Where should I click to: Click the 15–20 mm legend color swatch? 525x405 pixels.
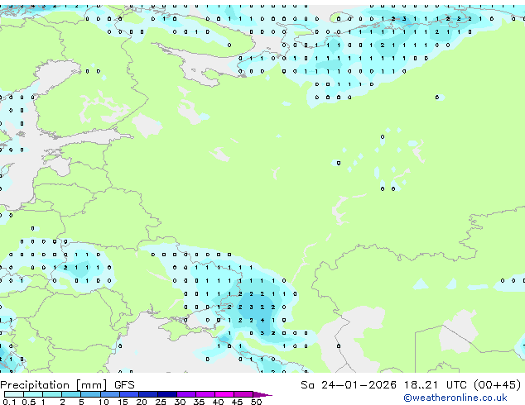coord(129,394)
